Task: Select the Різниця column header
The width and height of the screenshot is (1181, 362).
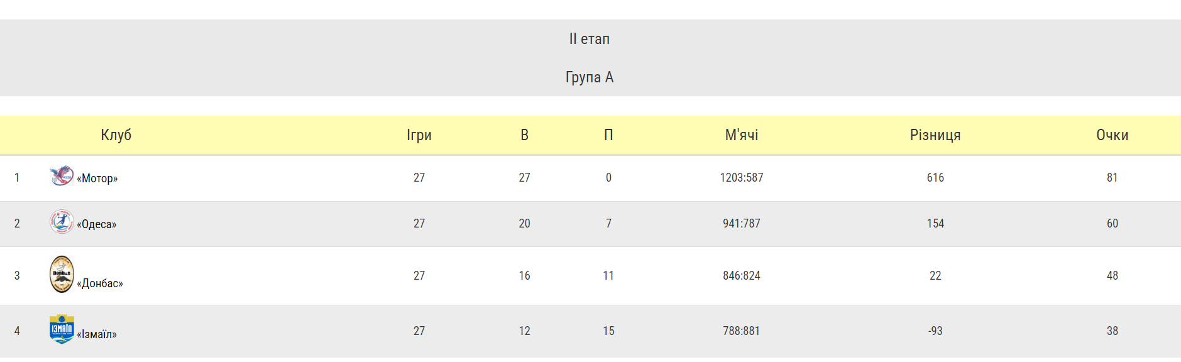Action: [x=935, y=135]
